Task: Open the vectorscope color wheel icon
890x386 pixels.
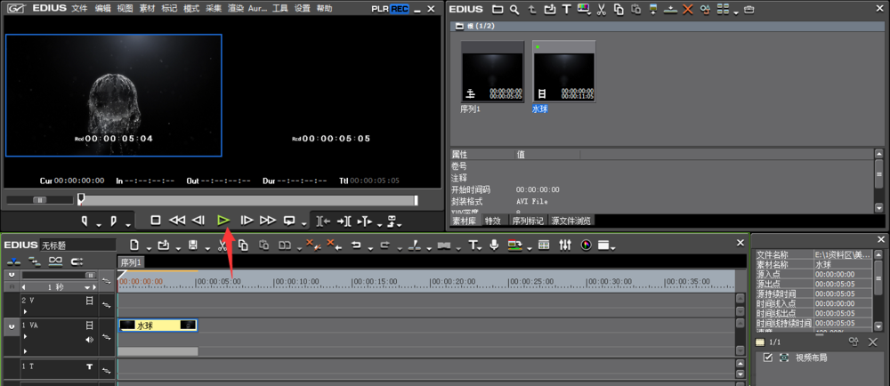Action: click(587, 245)
